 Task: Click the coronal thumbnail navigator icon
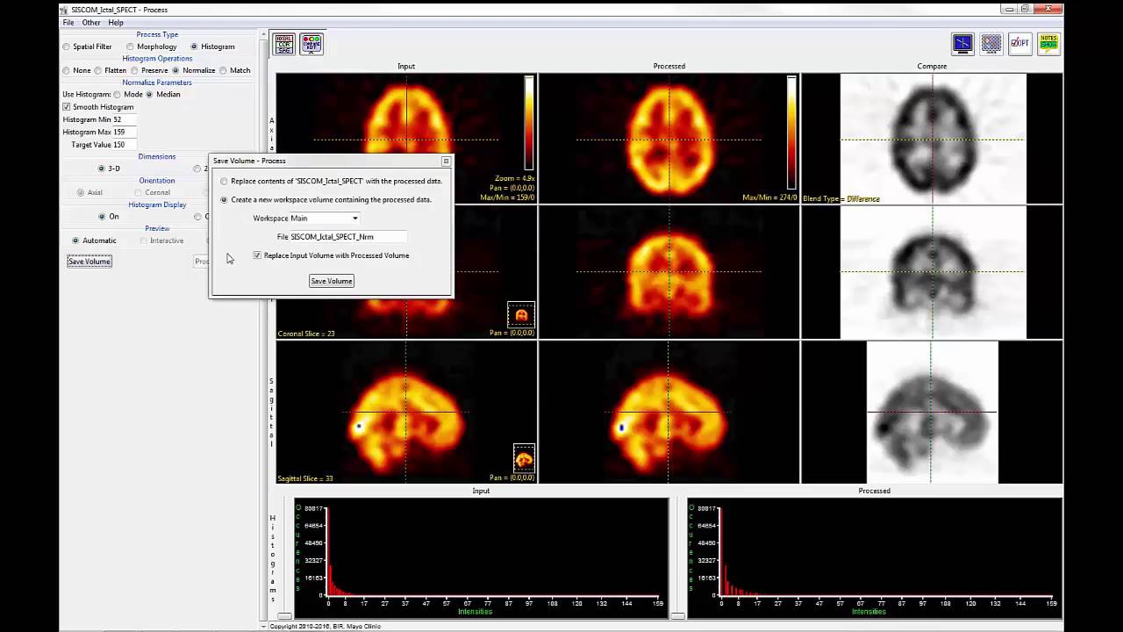(521, 315)
